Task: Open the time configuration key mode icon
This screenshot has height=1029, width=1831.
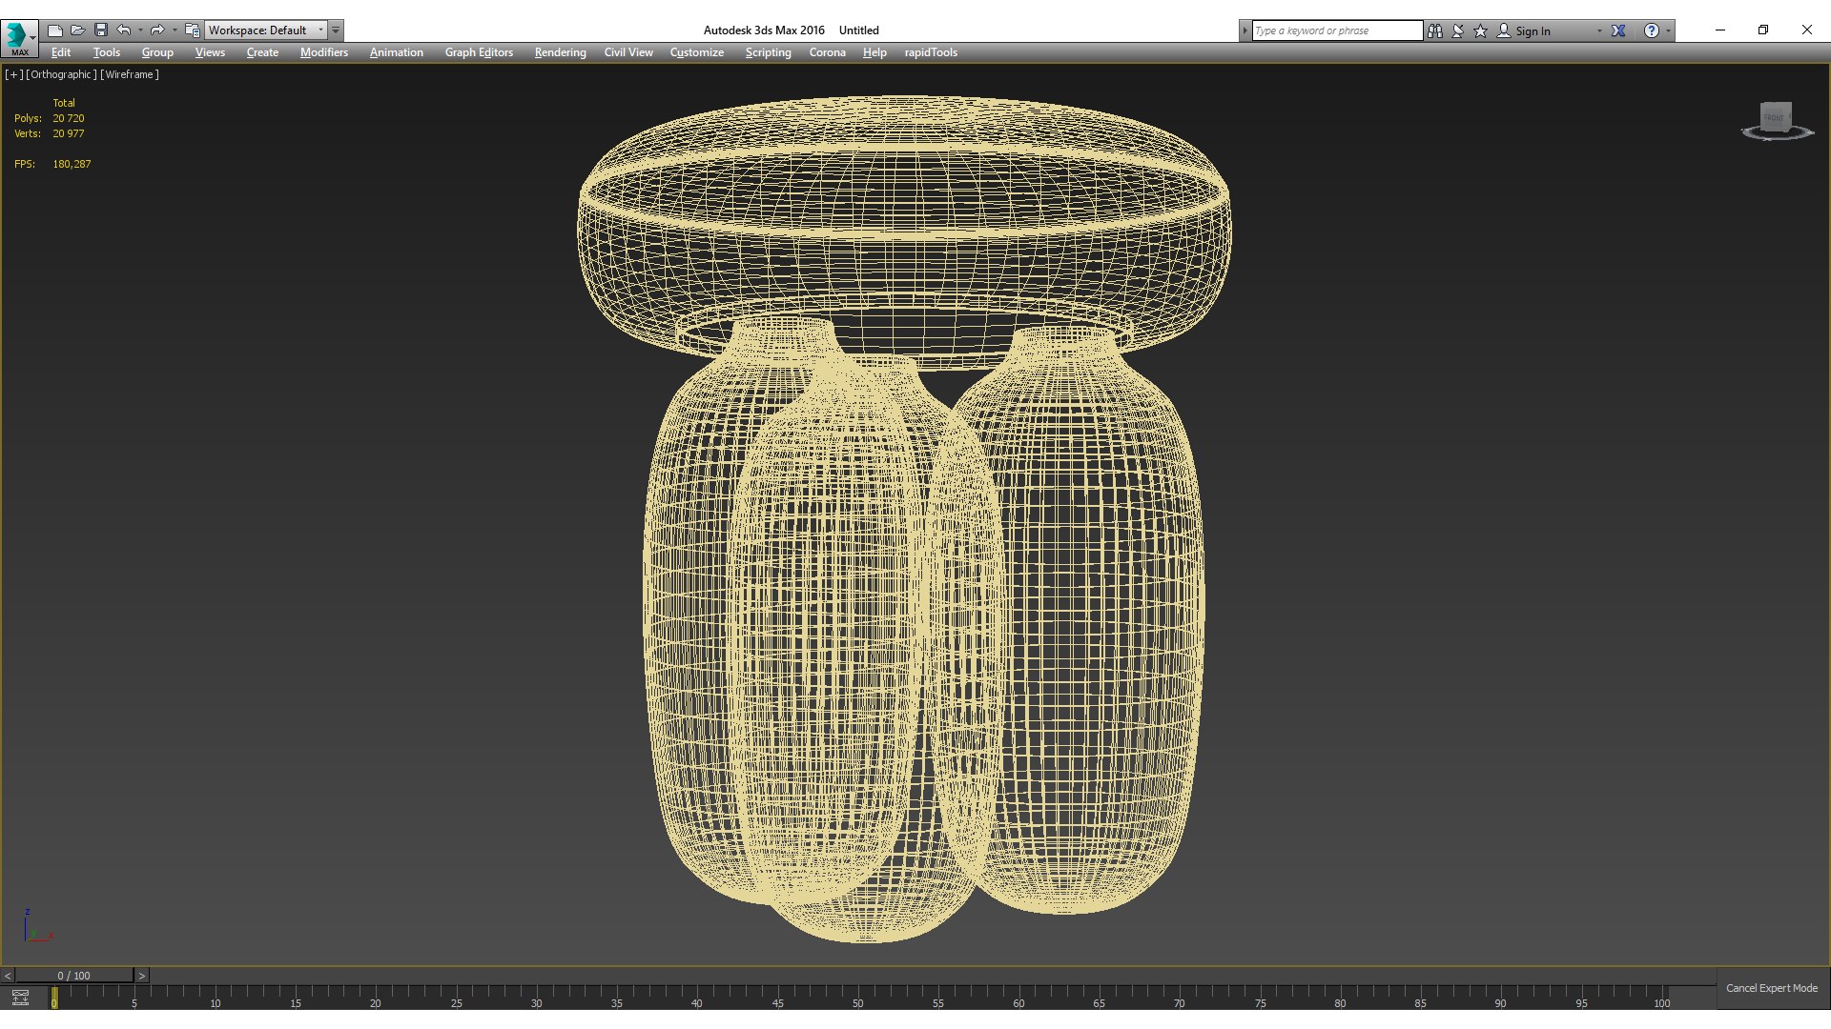Action: coord(20,998)
